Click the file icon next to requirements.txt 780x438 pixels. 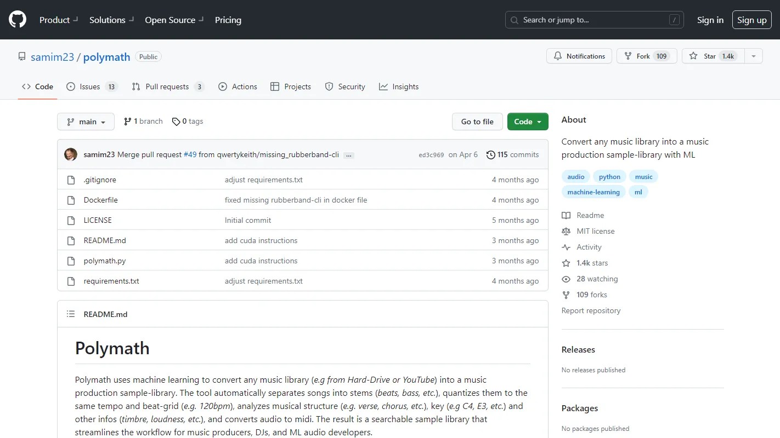tap(71, 281)
